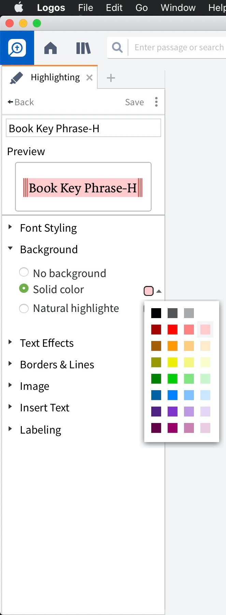Open the Logos search magnifier icon

pos(17,48)
